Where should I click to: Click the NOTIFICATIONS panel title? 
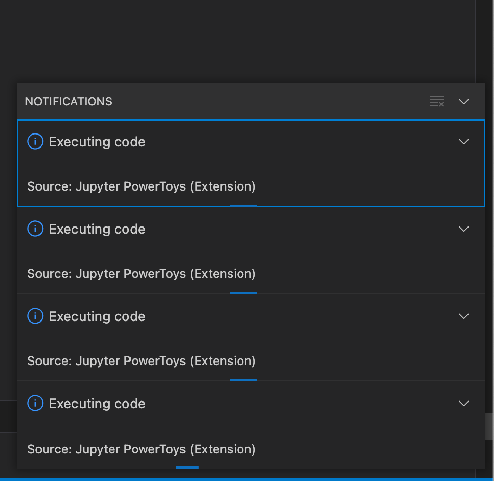68,102
